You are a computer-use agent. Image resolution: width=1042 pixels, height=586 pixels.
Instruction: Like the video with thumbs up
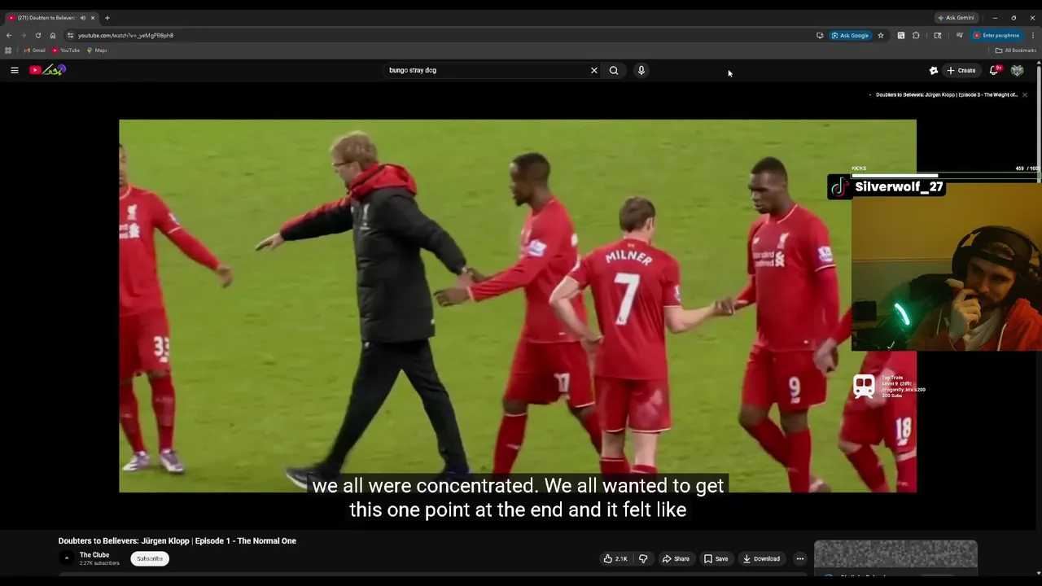pos(615,558)
